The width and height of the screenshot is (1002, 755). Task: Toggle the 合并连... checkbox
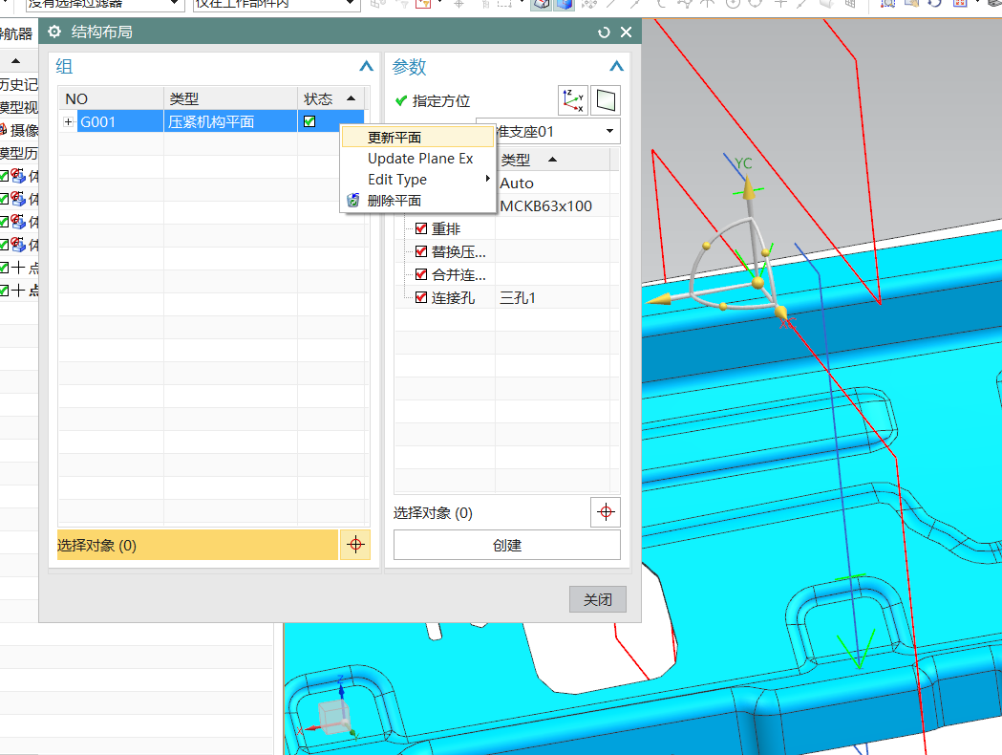[x=421, y=274]
